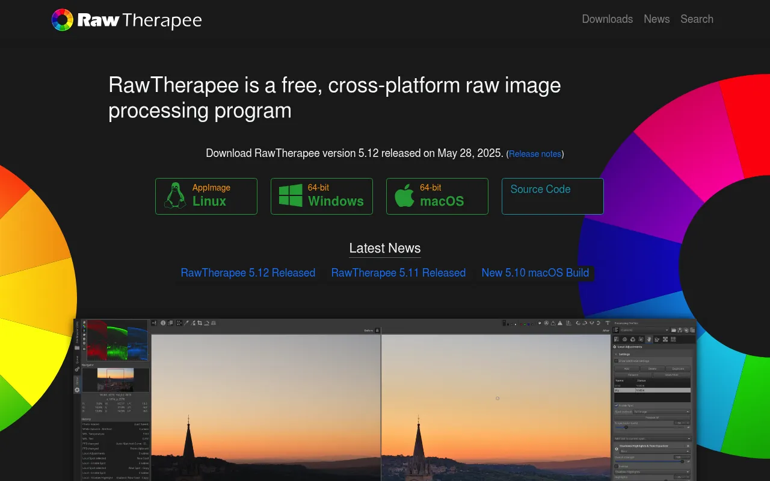This screenshot has height=481, width=770.
Task: Click the RawTherapee color wheel logo
Action: (63, 20)
